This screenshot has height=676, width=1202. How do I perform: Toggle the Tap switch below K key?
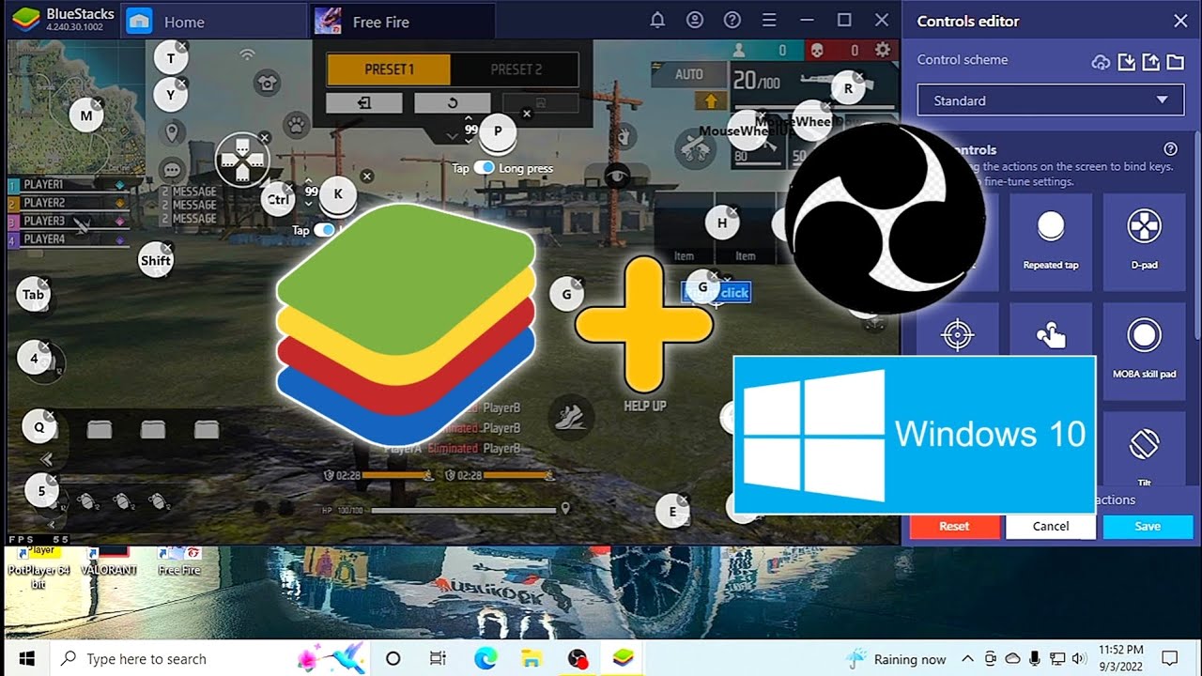(324, 229)
